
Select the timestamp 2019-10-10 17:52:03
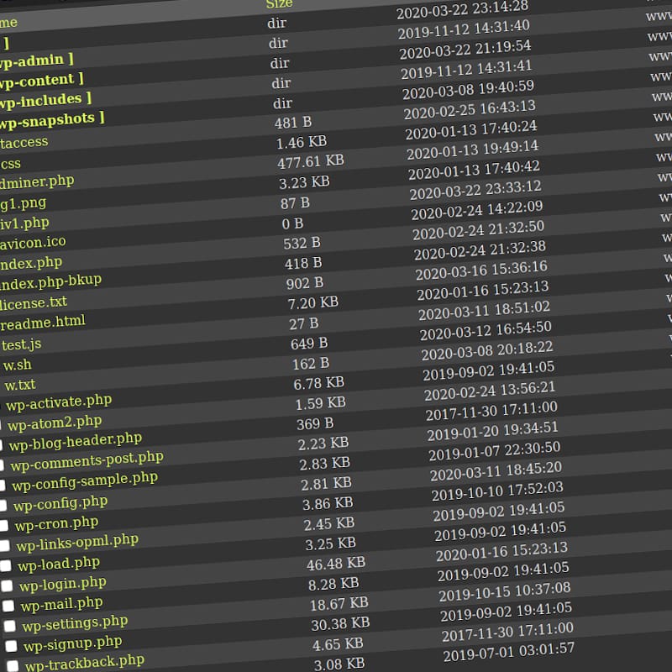(x=497, y=491)
